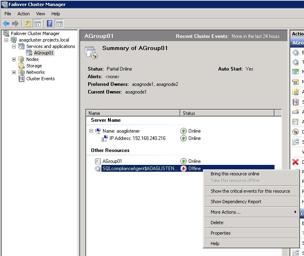Image resolution: width=304 pixels, height=256 pixels.
Task: Open the Action menu
Action: [x=23, y=14]
